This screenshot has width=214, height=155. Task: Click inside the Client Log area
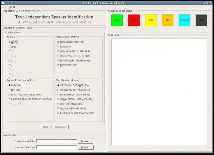click(159, 92)
